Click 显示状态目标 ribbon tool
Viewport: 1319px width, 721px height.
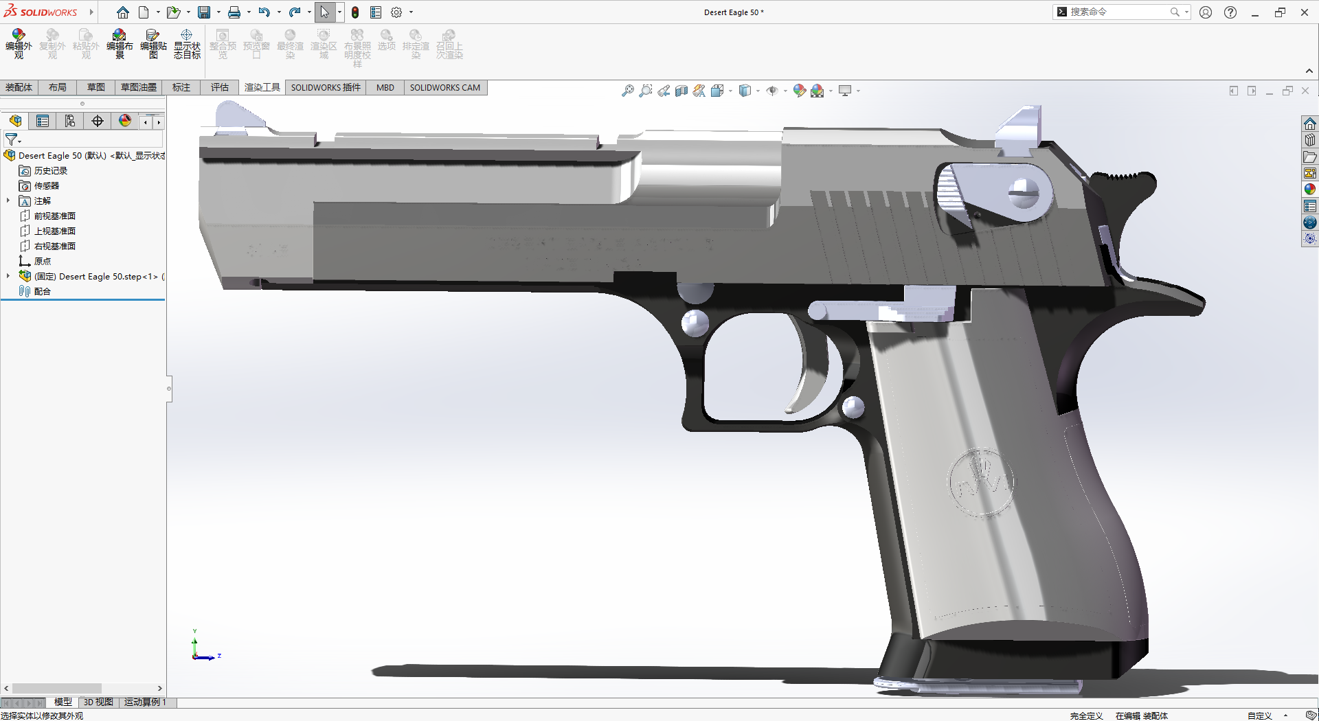tap(187, 45)
